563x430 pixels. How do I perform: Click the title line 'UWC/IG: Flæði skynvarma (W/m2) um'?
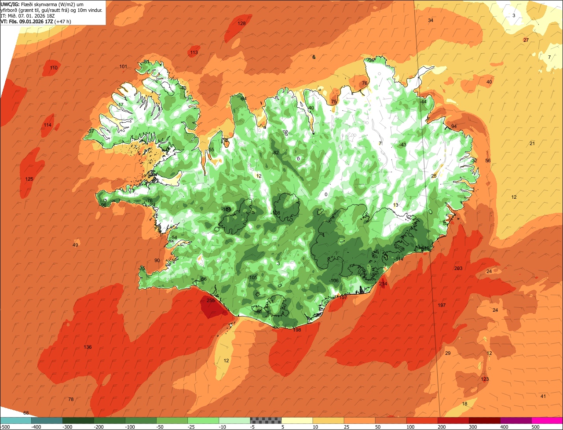pos(42,4)
